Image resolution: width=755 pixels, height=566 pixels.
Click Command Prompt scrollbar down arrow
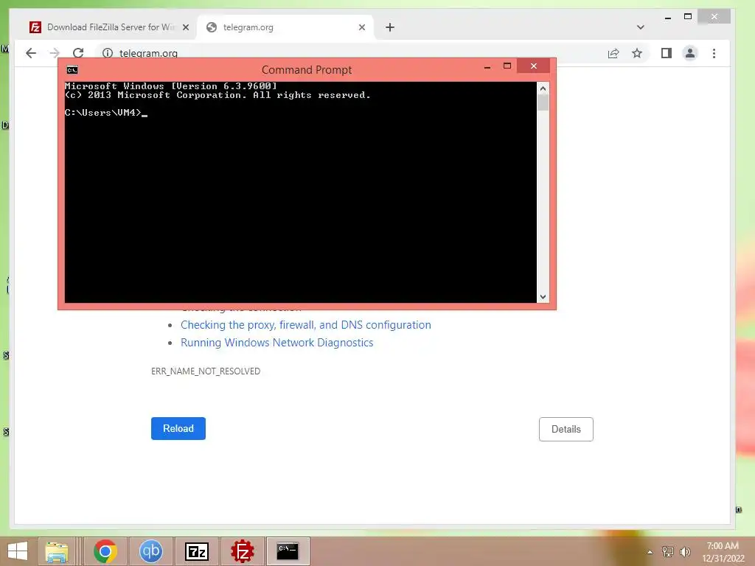[543, 297]
